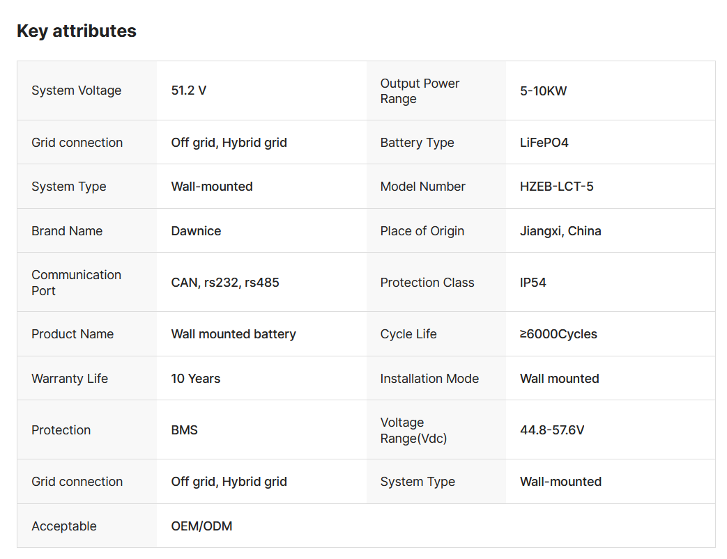Select the BMS protection value
Image resolution: width=727 pixels, height=559 pixels.
tap(185, 430)
